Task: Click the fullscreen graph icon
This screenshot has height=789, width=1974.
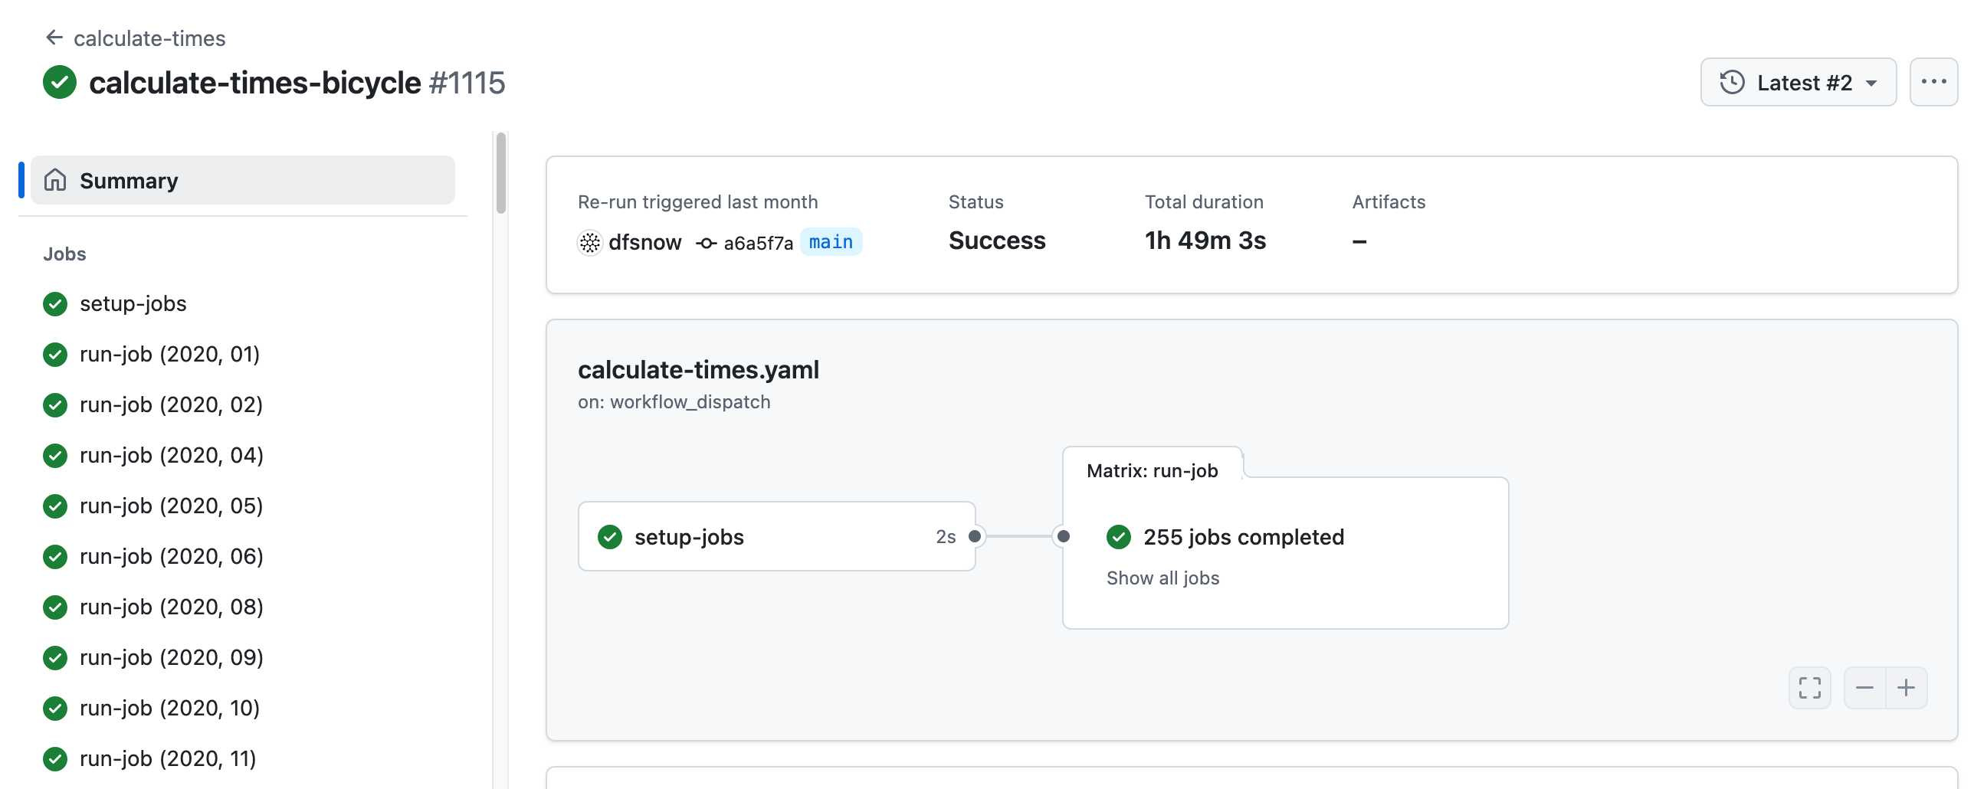Action: 1810,688
